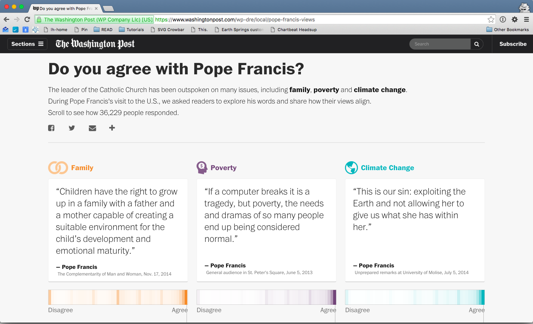Image resolution: width=533 pixels, height=324 pixels.
Task: Open the SVG Crowbar bookmark
Action: (167, 30)
